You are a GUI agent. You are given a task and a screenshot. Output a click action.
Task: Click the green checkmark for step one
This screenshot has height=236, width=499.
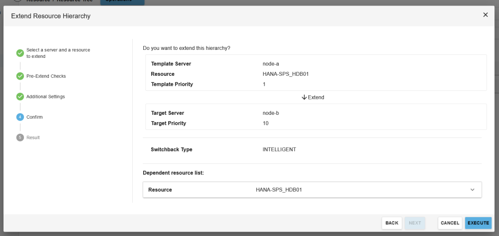click(20, 53)
